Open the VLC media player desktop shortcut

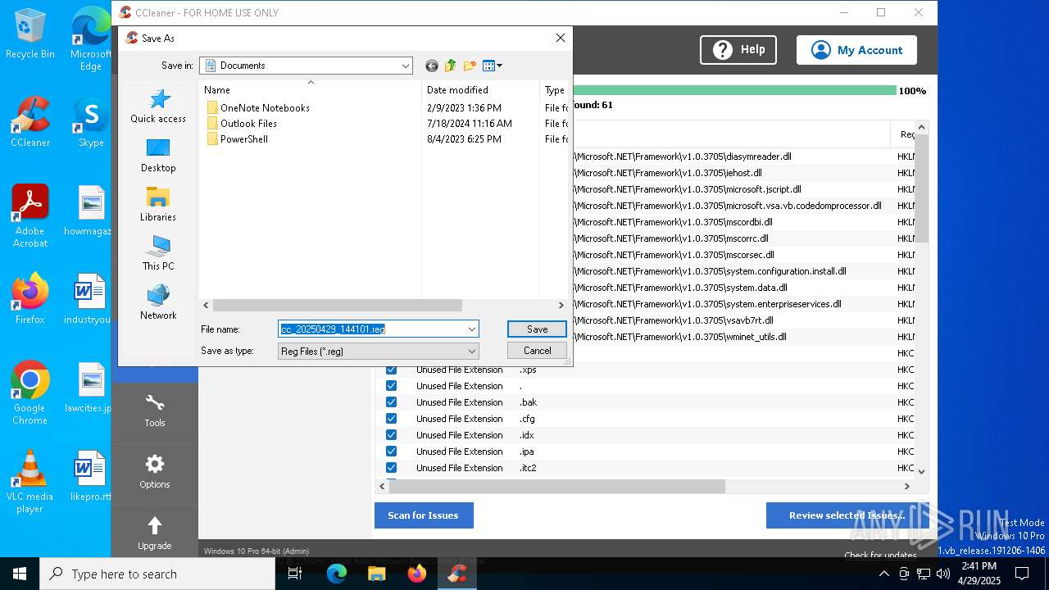click(x=30, y=482)
